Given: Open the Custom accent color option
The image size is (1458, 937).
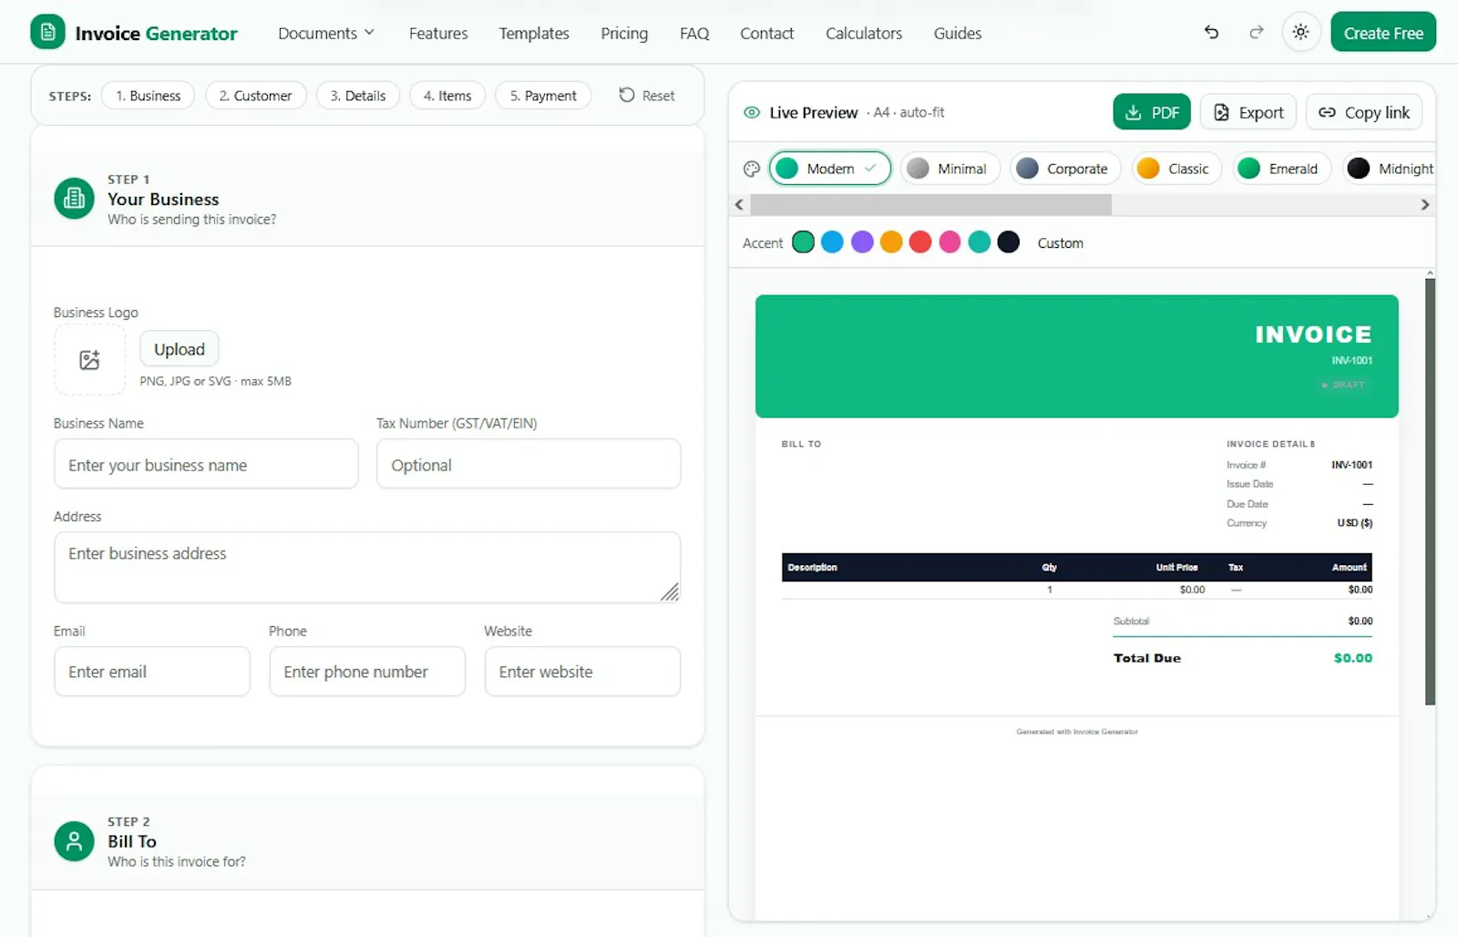Looking at the screenshot, I should 1061,243.
